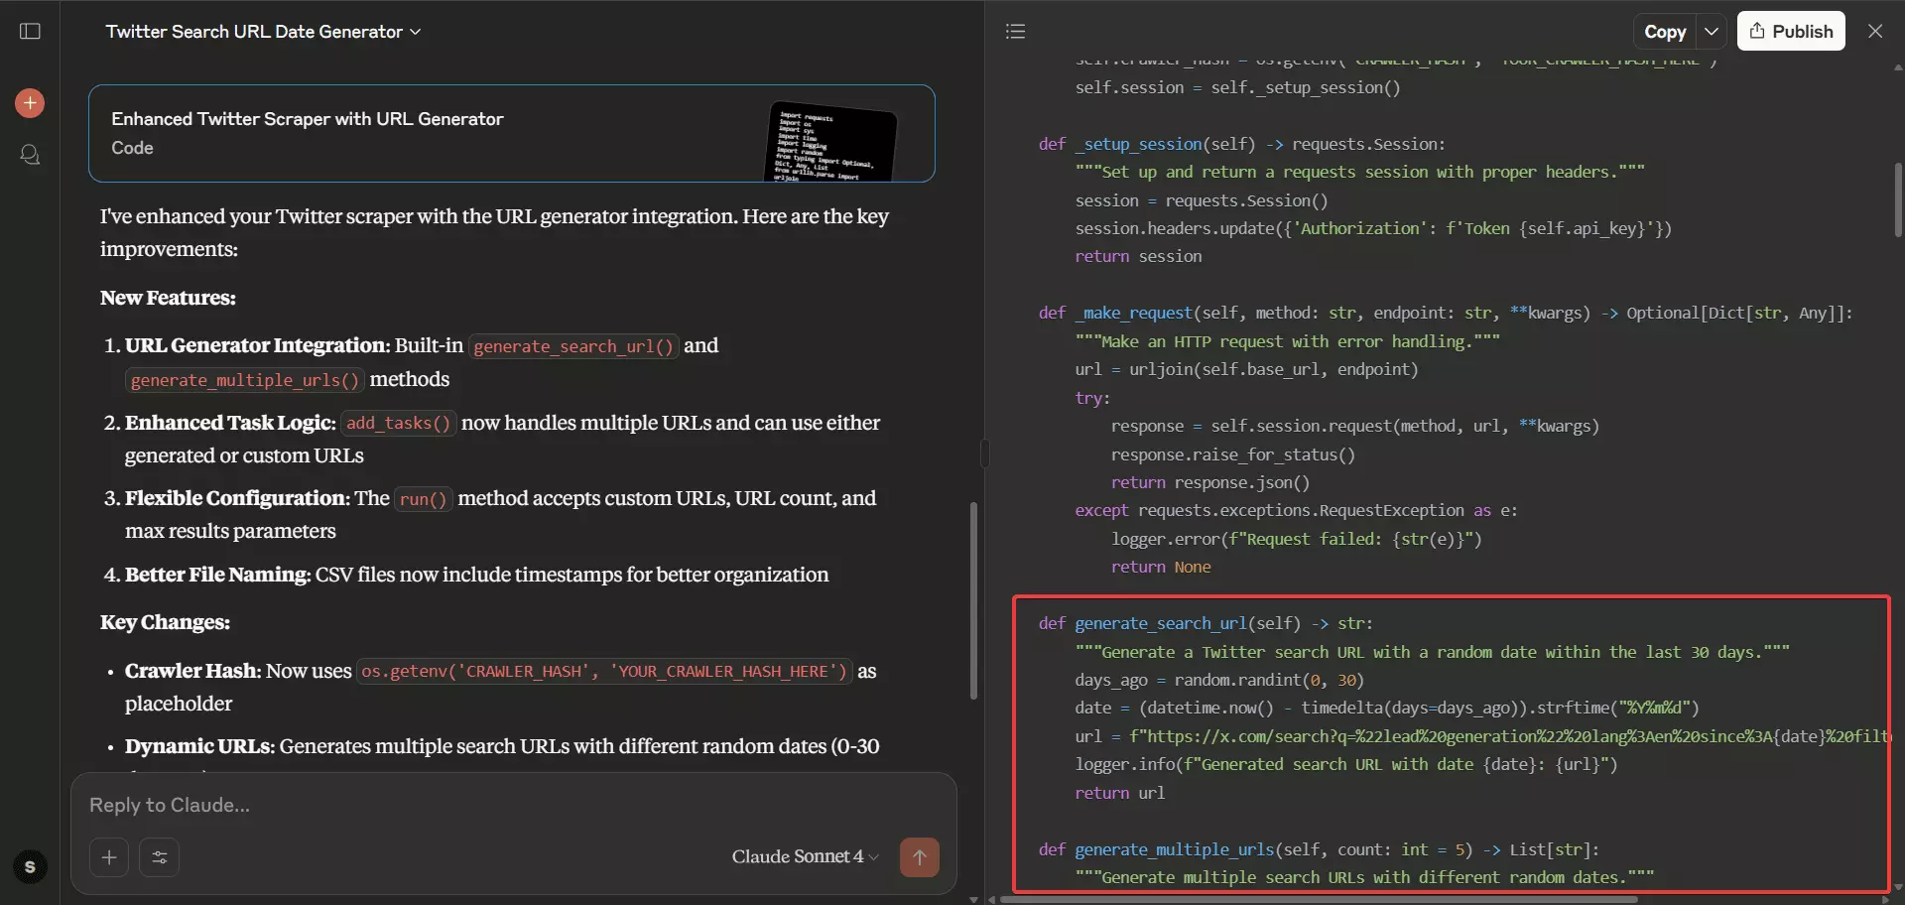The width and height of the screenshot is (1905, 905).
Task: Click 'def generate_search_url(self)' code line
Action: pyautogui.click(x=1206, y=623)
